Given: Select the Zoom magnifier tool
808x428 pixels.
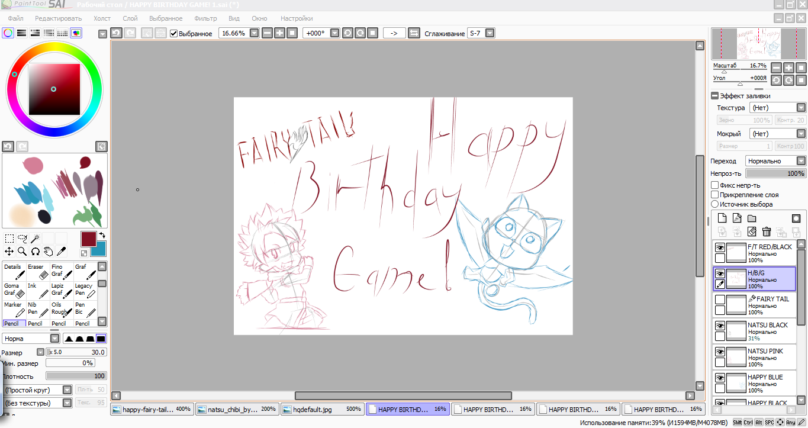Looking at the screenshot, I should point(22,252).
